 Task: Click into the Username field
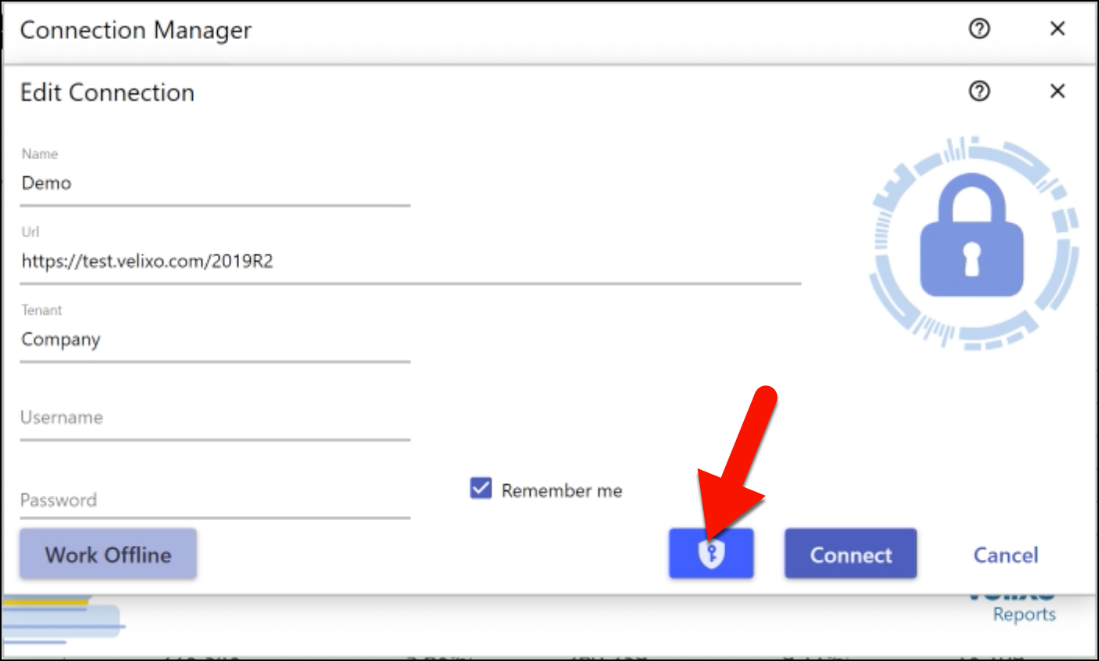click(214, 417)
